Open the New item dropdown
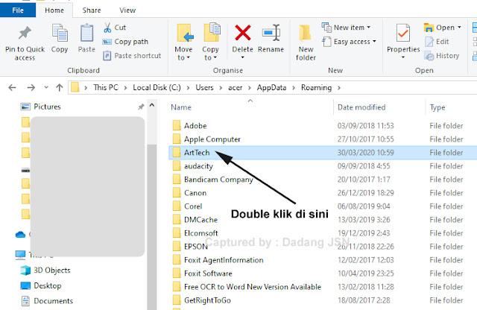Image resolution: width=477 pixels, height=310 pixels. (346, 28)
